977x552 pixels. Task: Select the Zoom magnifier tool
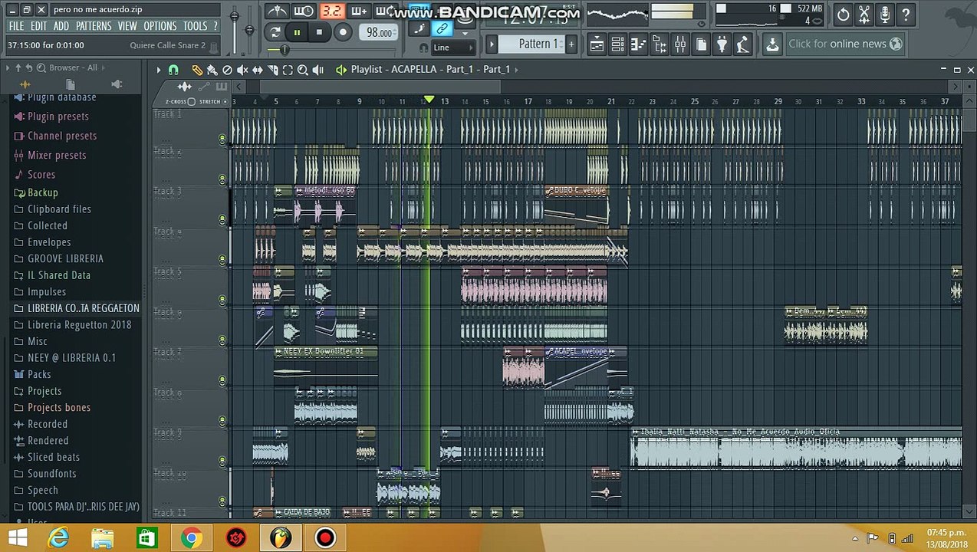(x=302, y=70)
